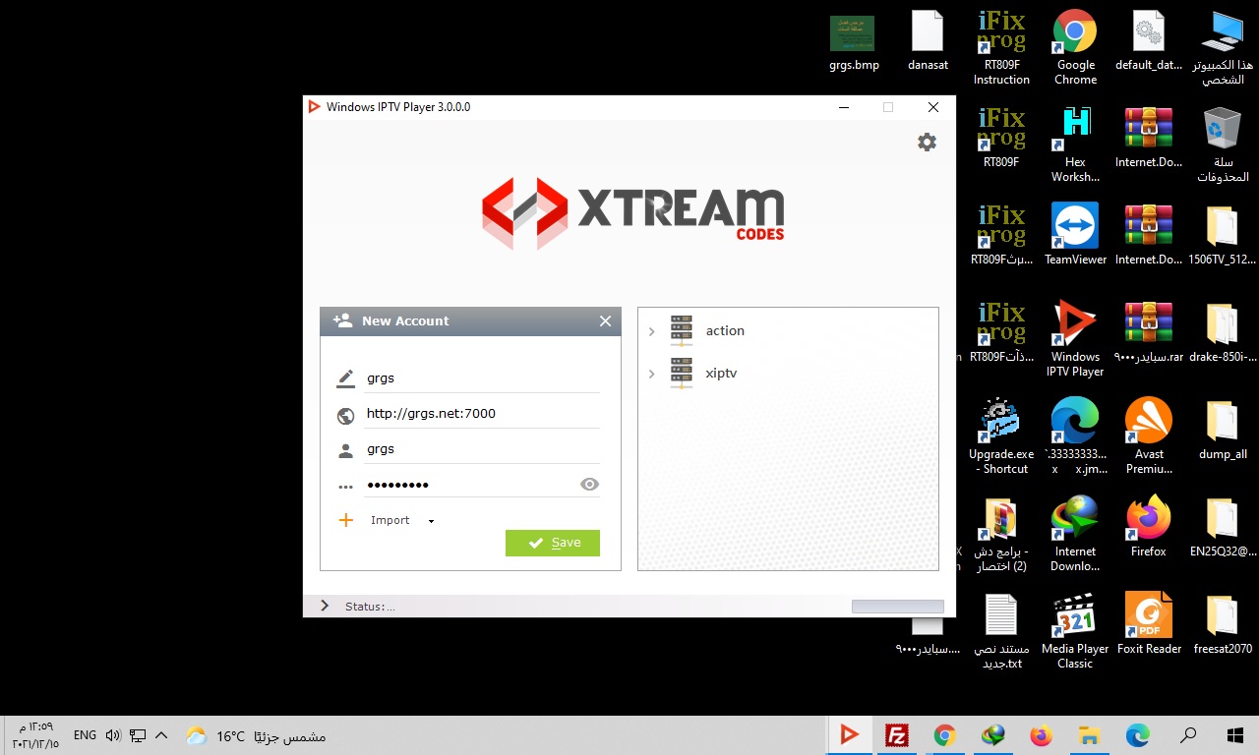This screenshot has width=1259, height=755.
Task: Click the account name field containing grgs
Action: click(480, 378)
